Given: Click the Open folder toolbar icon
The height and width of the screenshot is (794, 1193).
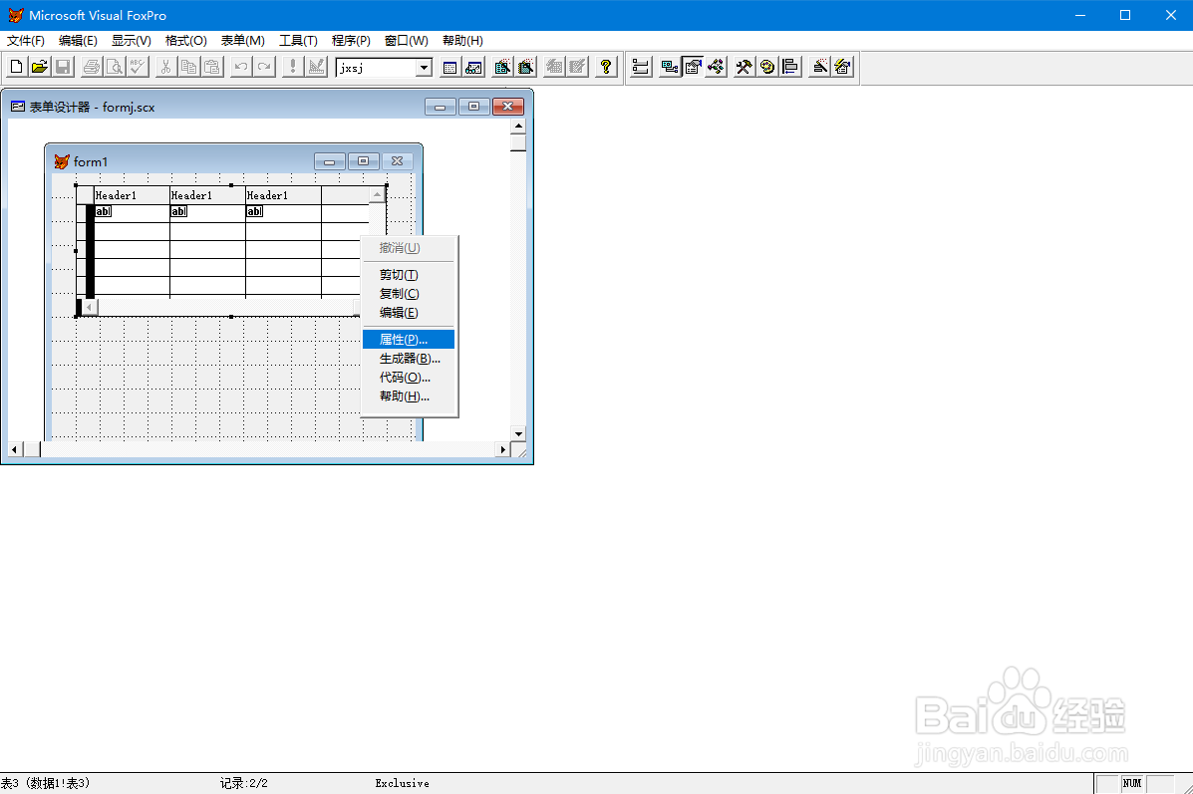Looking at the screenshot, I should click(40, 67).
